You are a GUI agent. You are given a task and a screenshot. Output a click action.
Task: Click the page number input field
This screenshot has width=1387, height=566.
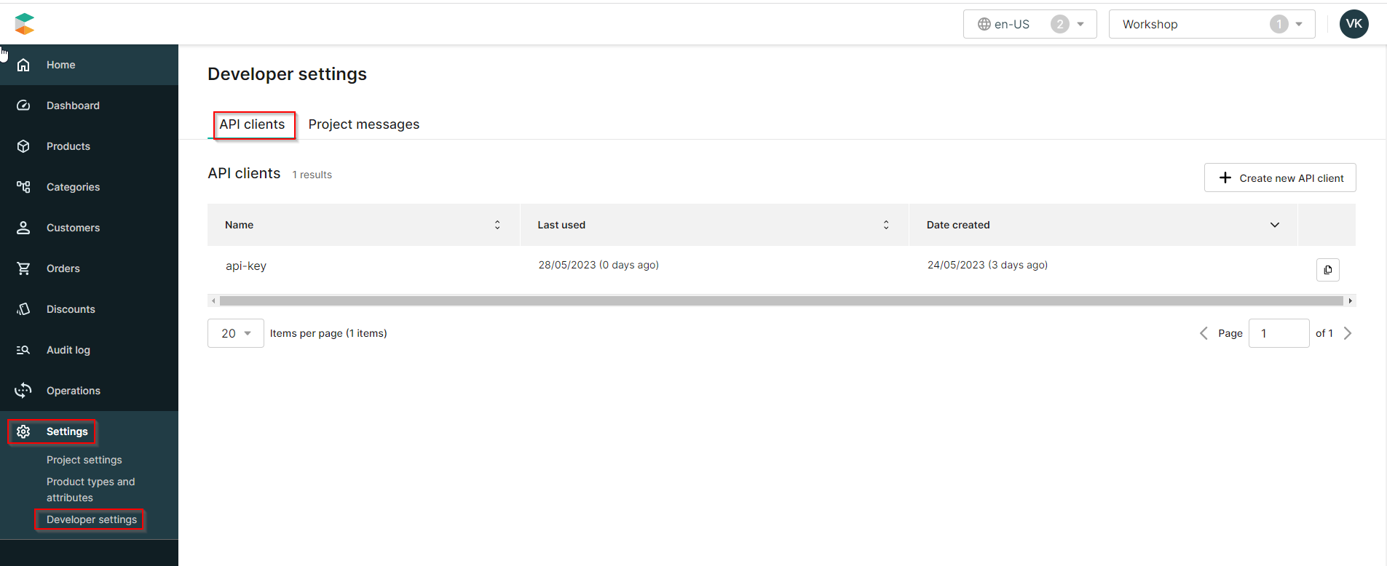coord(1278,333)
